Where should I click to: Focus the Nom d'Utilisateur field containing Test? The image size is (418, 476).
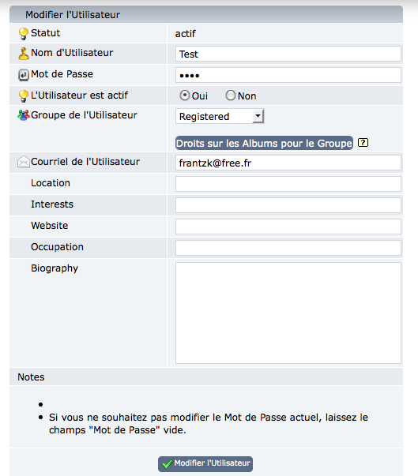288,54
